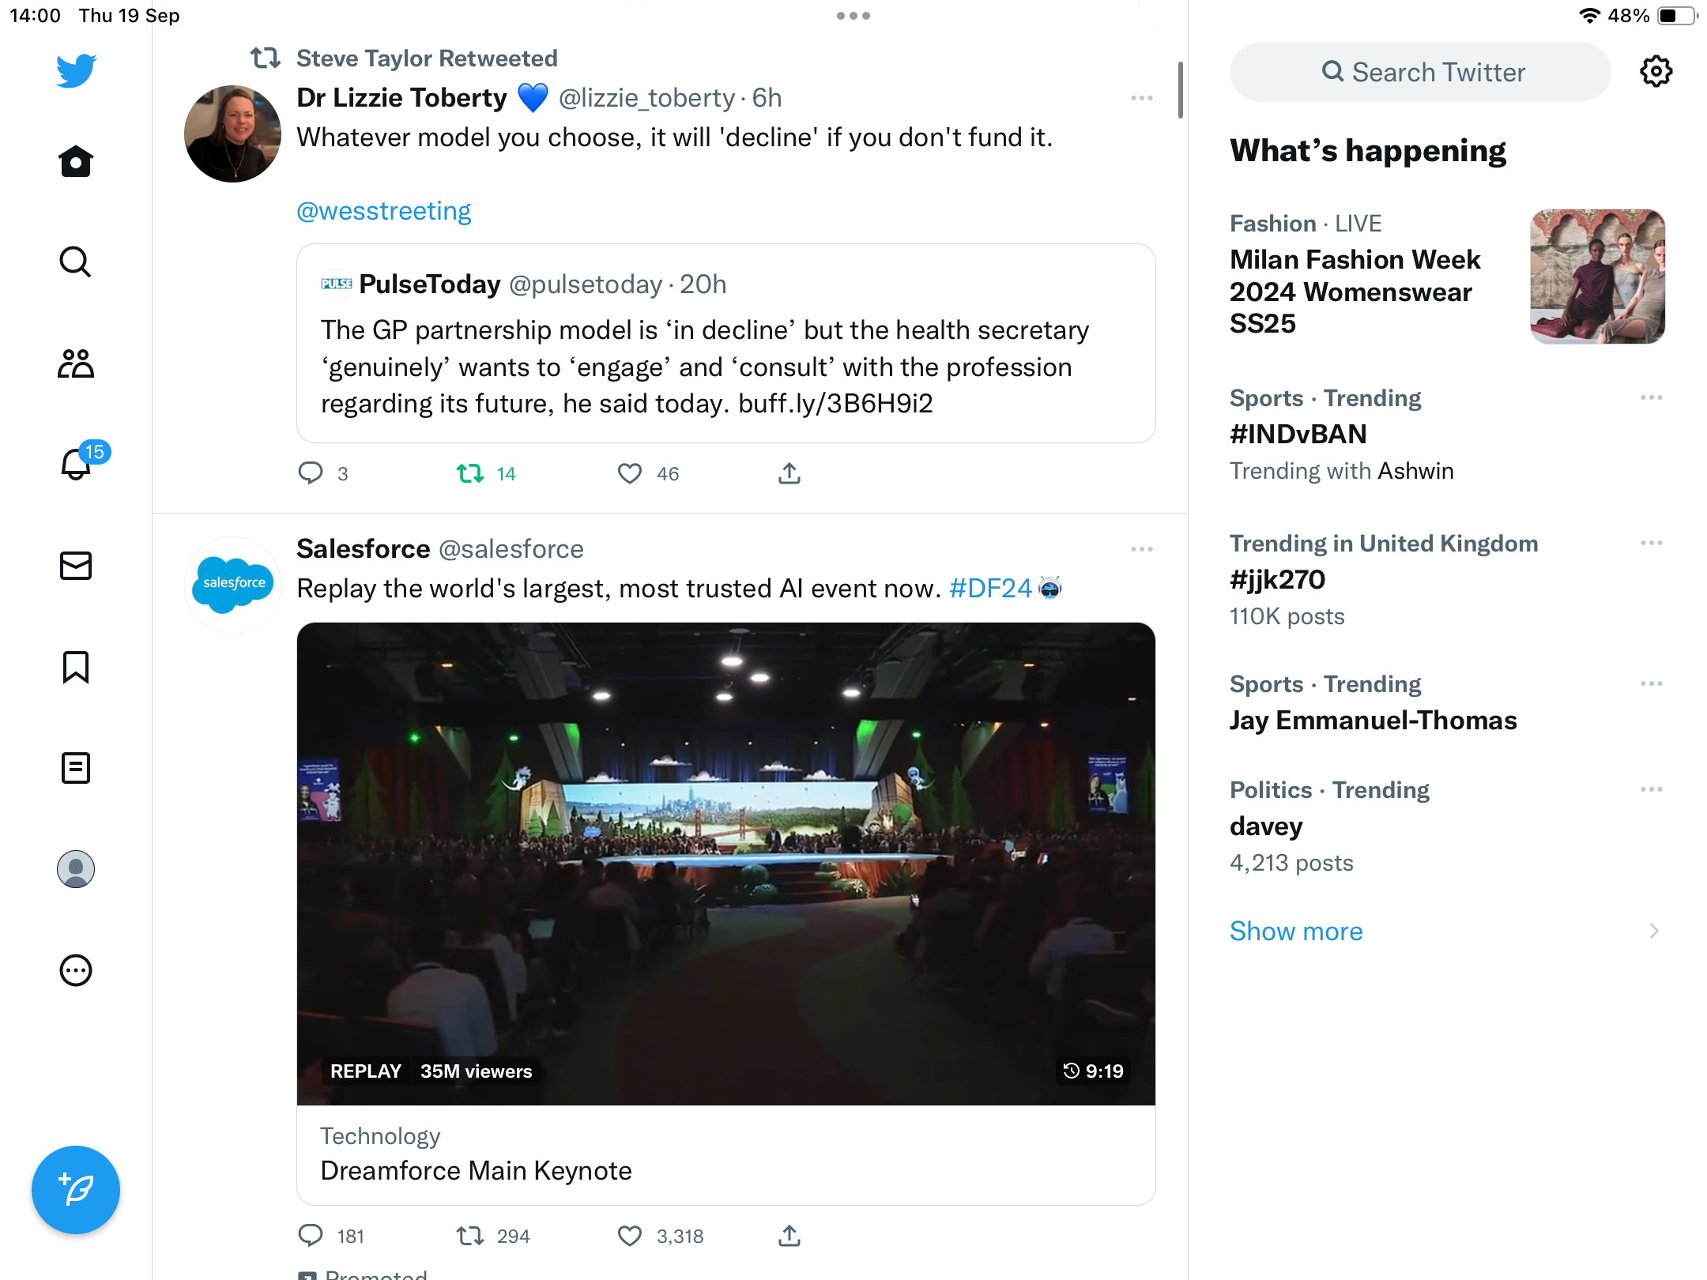The height and width of the screenshot is (1280, 1707).
Task: Open the Home timeline icon
Action: click(x=76, y=162)
